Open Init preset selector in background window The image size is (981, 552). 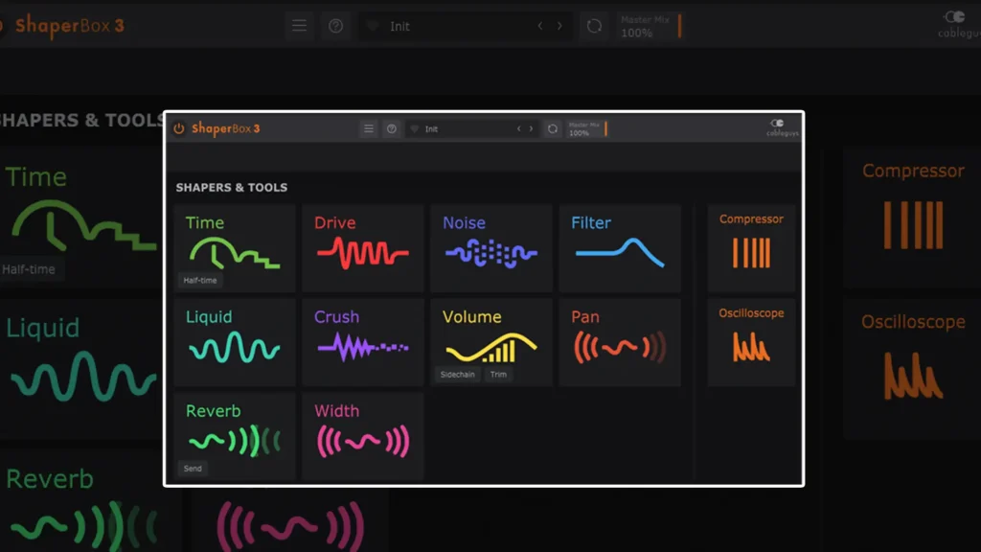(465, 26)
